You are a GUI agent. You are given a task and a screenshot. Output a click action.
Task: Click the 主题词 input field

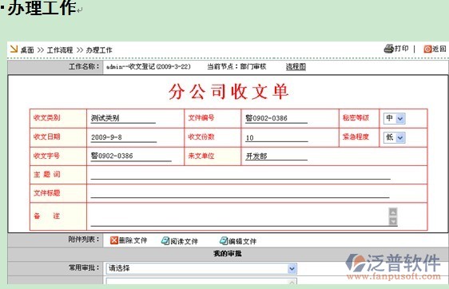pyautogui.click(x=240, y=175)
